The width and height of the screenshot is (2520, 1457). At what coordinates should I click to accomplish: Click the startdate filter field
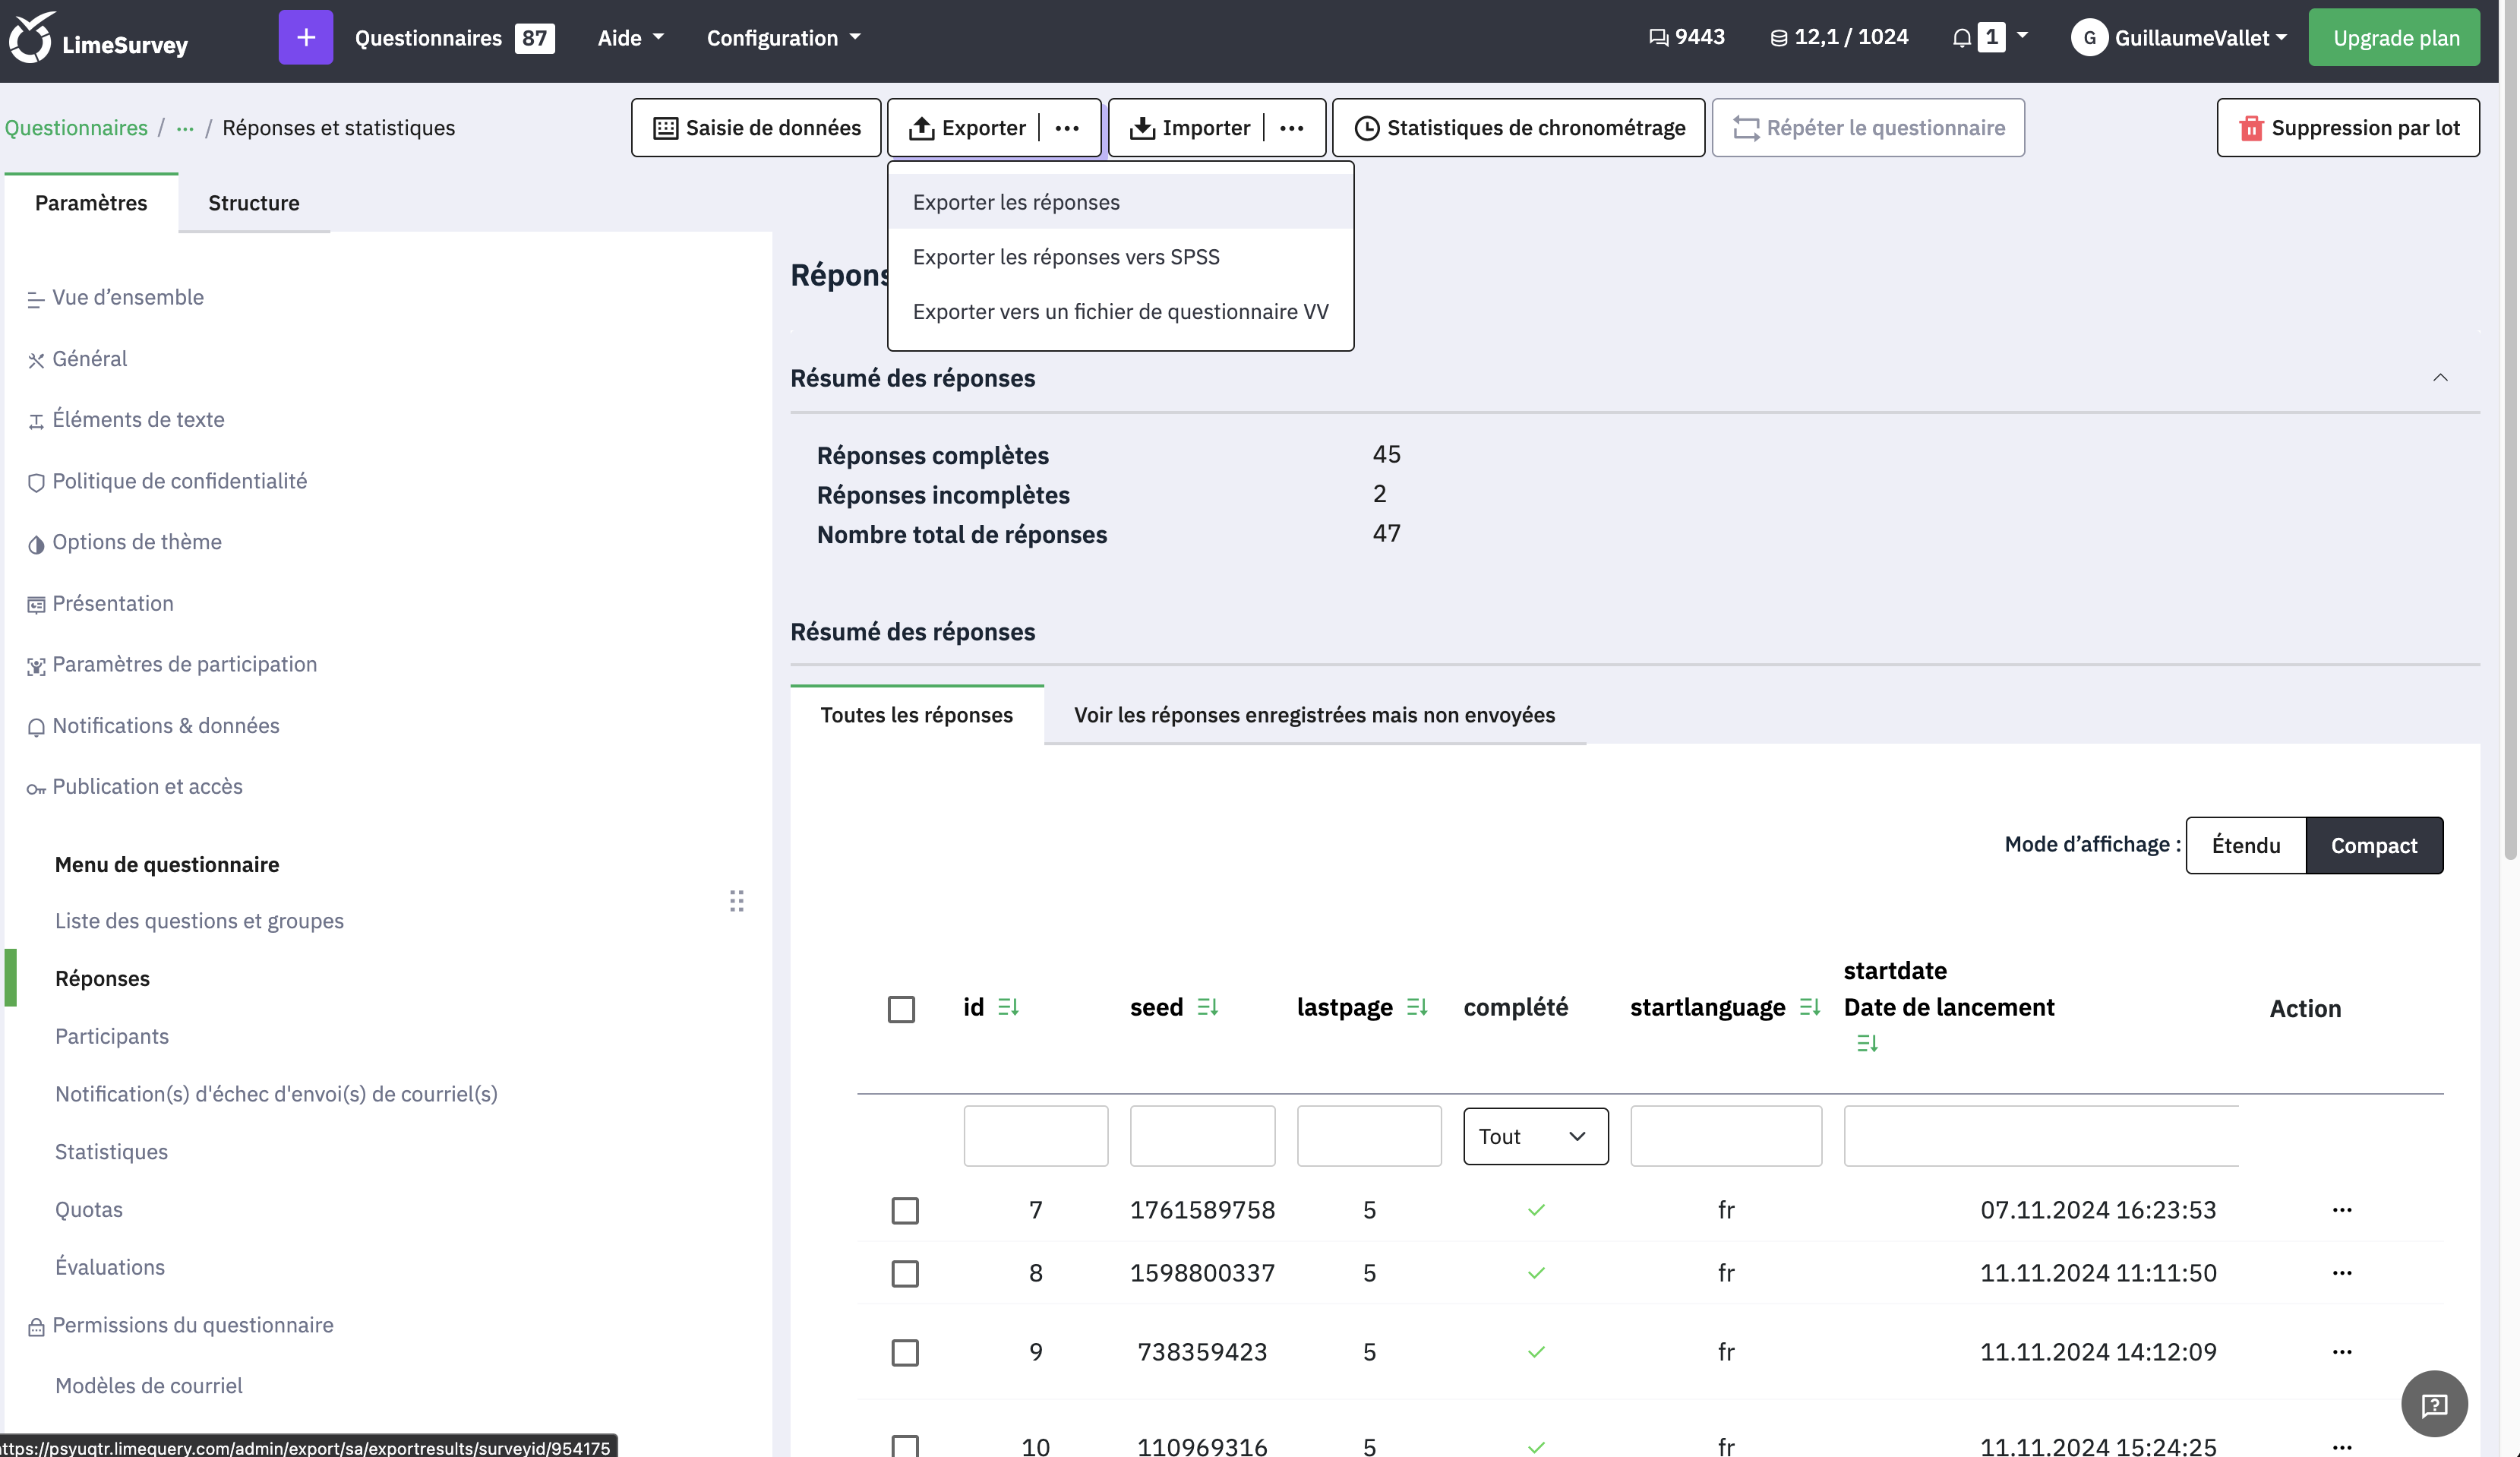pos(2041,1136)
